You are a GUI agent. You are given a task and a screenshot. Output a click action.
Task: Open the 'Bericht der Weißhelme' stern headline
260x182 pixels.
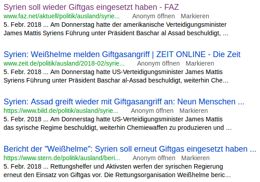pyautogui.click(x=130, y=149)
